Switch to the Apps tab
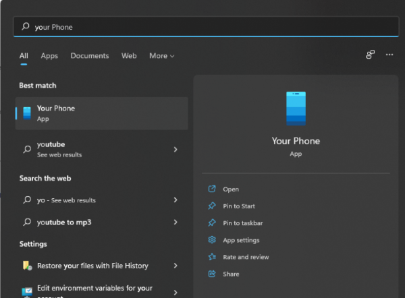The height and width of the screenshot is (298, 405). pos(49,56)
